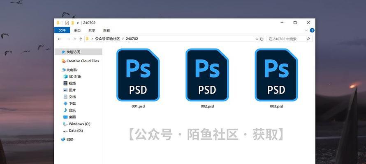366x164 pixels.
Task: Expand the chevron before 公众号 陌鱼社区
Action: [x=92, y=39]
